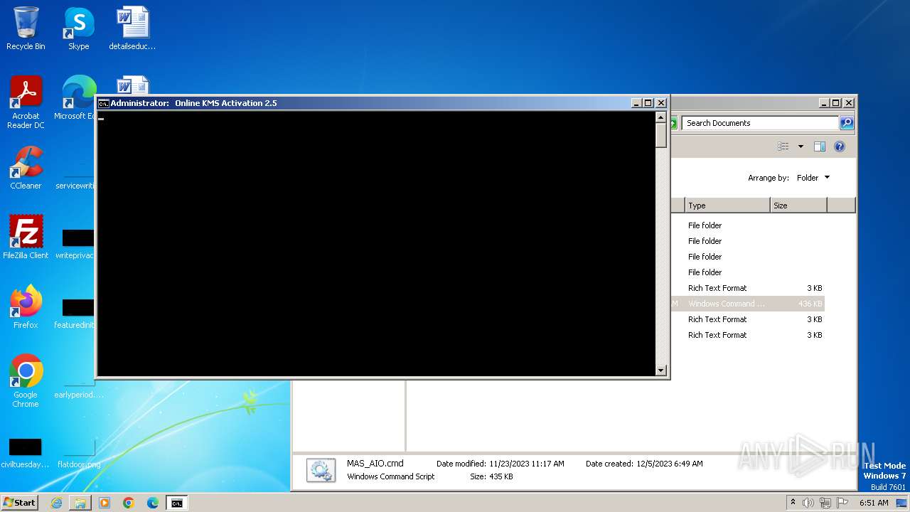Click the console window system menu icon
Image resolution: width=910 pixels, height=512 pixels.
tap(103, 103)
